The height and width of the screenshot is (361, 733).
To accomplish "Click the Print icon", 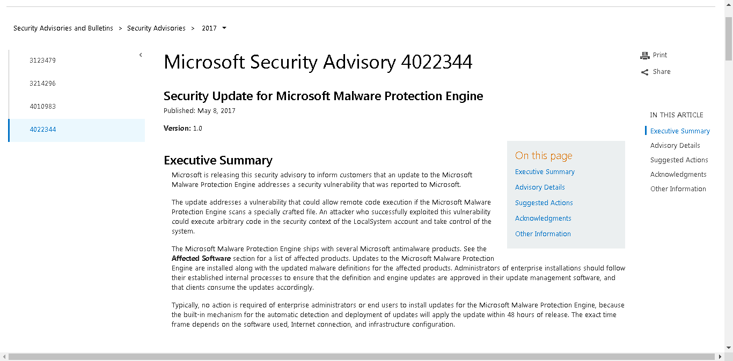I will (644, 55).
